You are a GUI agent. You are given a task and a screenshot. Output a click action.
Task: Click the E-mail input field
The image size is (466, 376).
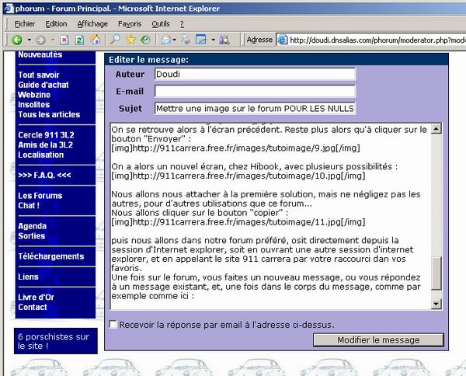[x=255, y=91]
